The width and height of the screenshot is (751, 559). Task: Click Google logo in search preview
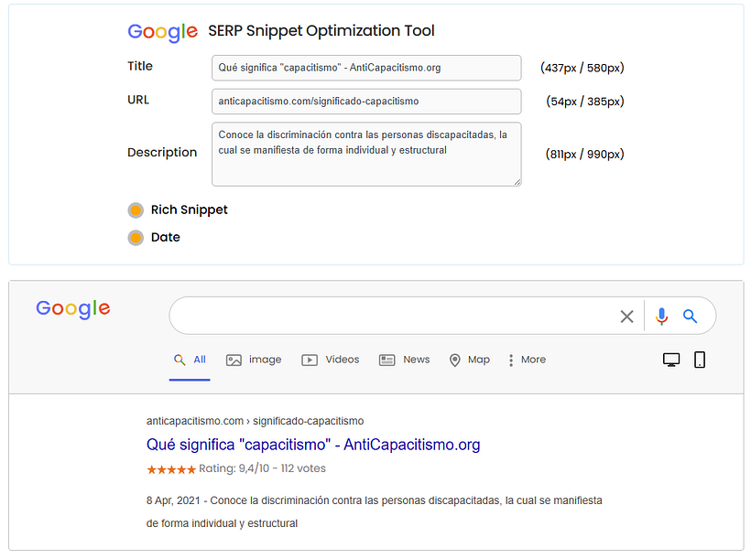pyautogui.click(x=73, y=309)
